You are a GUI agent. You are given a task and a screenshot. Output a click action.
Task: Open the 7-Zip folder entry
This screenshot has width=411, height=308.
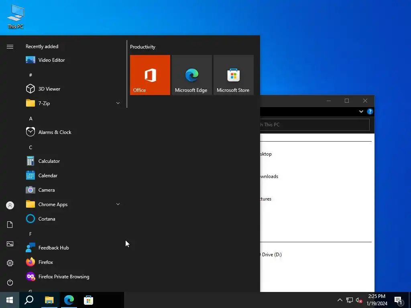point(73,103)
